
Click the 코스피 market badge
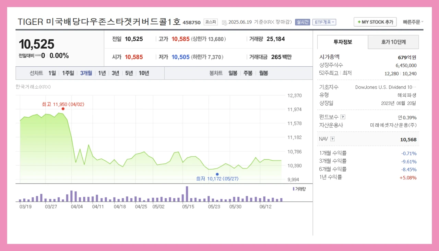tap(211, 22)
